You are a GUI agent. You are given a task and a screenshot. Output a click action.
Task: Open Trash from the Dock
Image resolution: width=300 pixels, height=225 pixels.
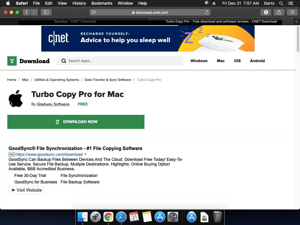(x=217, y=217)
